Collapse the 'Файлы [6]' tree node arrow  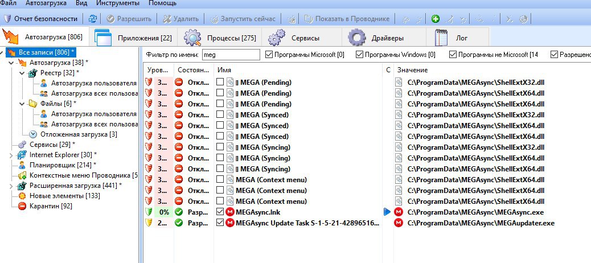(22, 104)
